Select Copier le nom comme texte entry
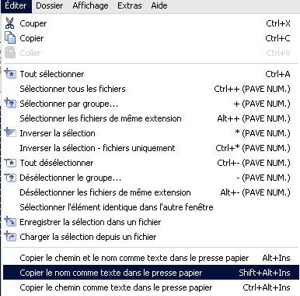This screenshot has height=296, width=300. click(151, 273)
